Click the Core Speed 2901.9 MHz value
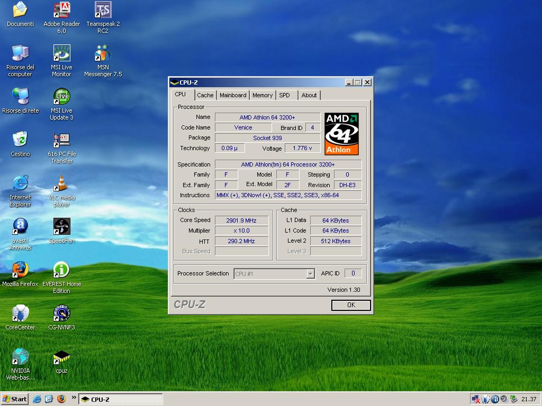This screenshot has height=406, width=542. 241,220
